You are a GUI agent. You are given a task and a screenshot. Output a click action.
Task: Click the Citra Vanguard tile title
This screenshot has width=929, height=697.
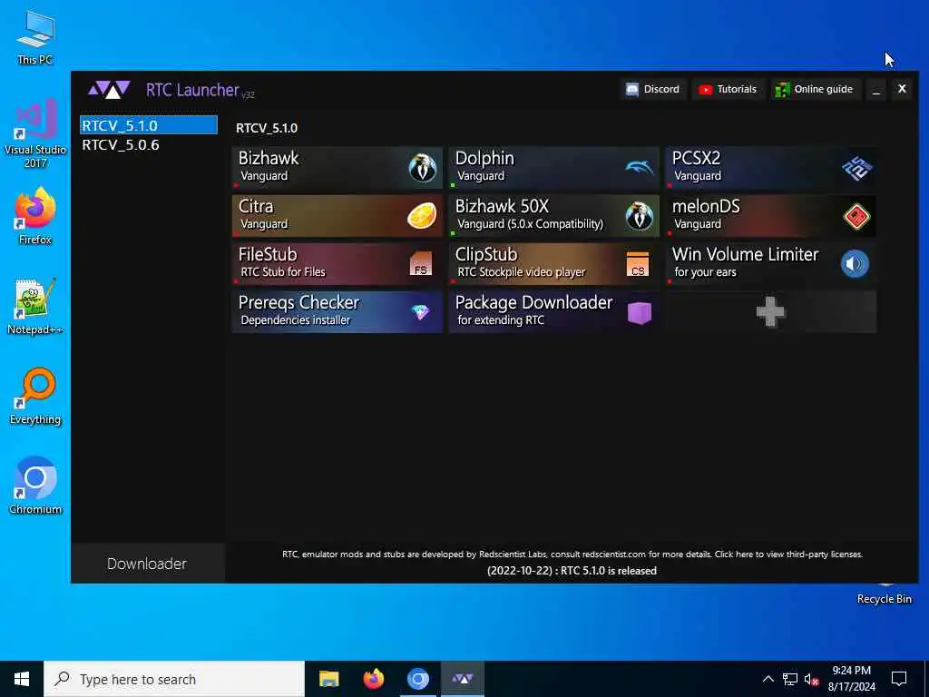click(x=256, y=206)
